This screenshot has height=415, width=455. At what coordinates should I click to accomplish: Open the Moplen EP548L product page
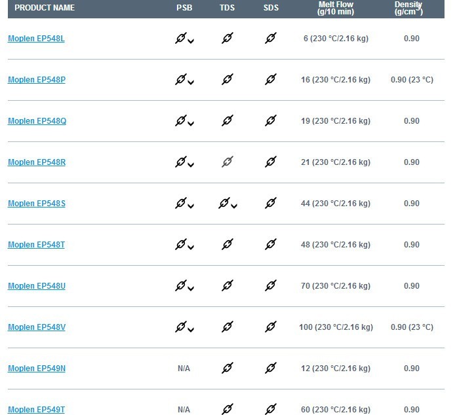click(x=36, y=39)
